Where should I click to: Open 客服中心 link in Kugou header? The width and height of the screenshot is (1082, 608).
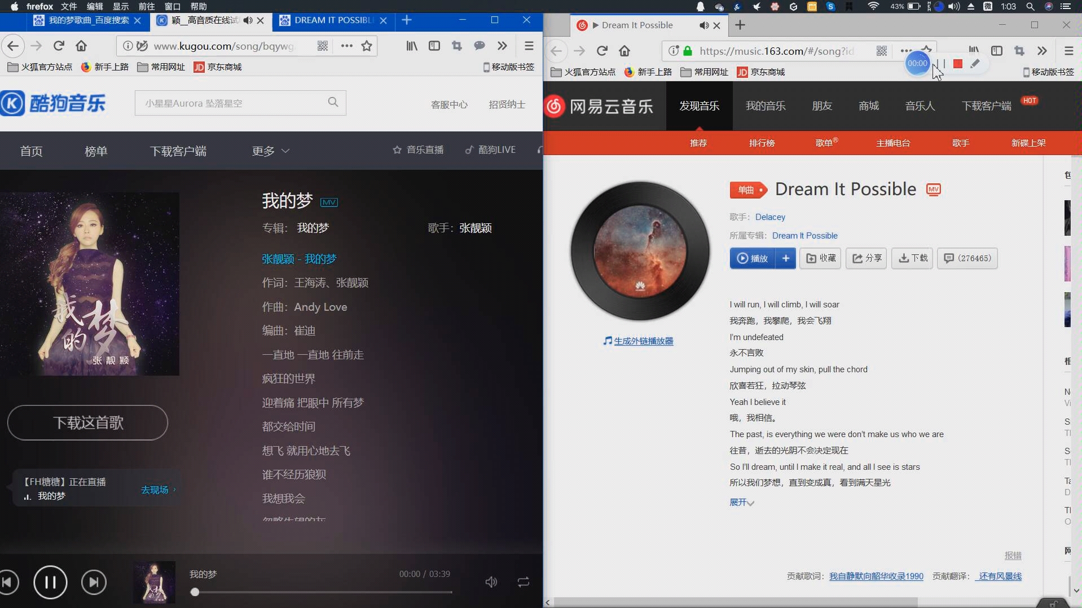[x=449, y=104]
